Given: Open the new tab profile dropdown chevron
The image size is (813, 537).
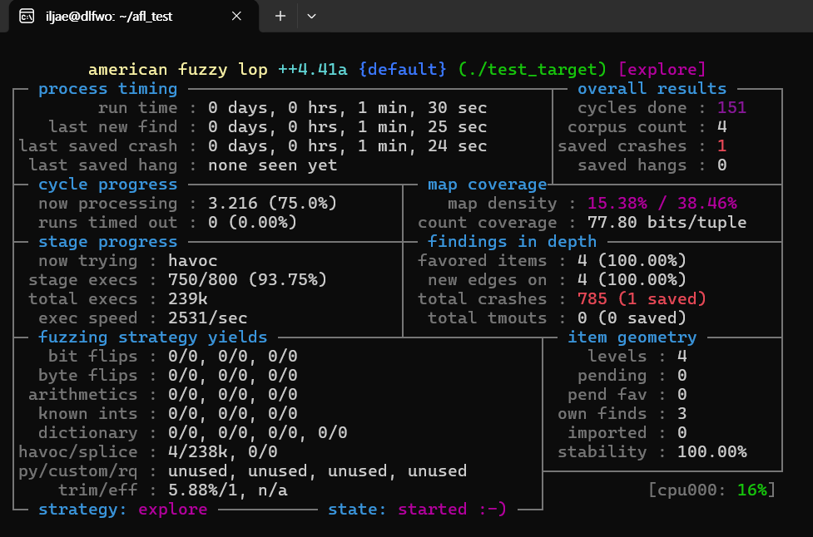Looking at the screenshot, I should click(311, 16).
